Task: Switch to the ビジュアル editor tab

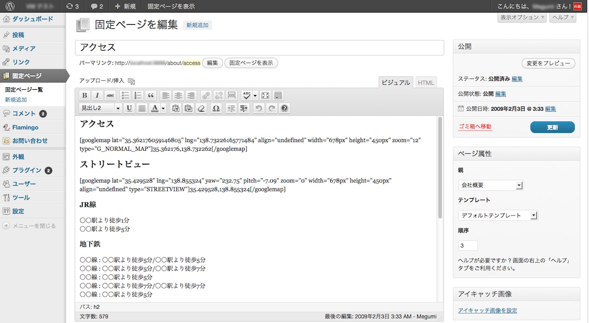Action: (x=396, y=82)
